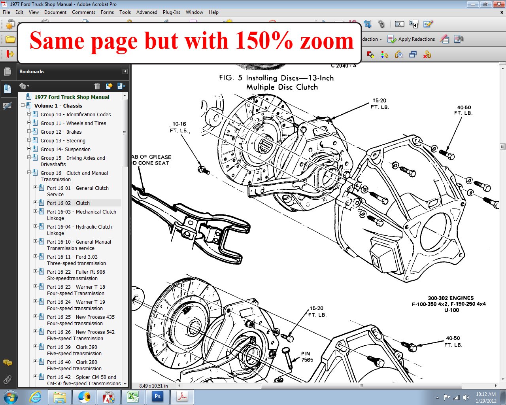Expand Group 12 - Brakes bookmark
Image resolution: width=506 pixels, height=405 pixels.
point(29,131)
